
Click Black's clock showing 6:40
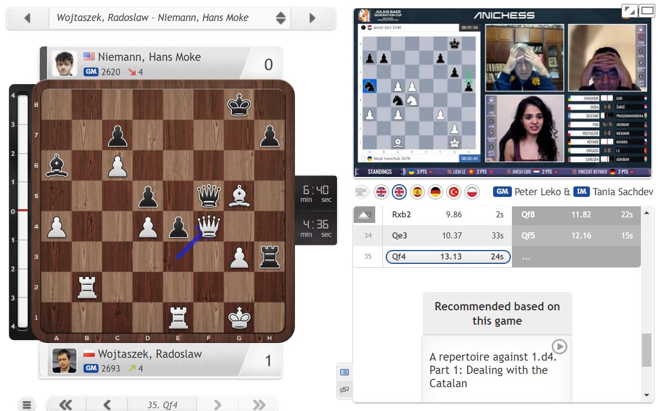click(x=316, y=193)
